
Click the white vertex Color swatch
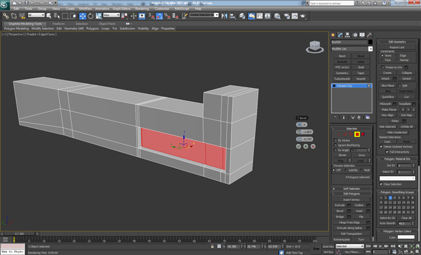406,237
